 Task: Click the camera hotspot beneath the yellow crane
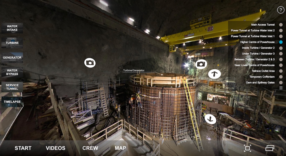click(201, 64)
